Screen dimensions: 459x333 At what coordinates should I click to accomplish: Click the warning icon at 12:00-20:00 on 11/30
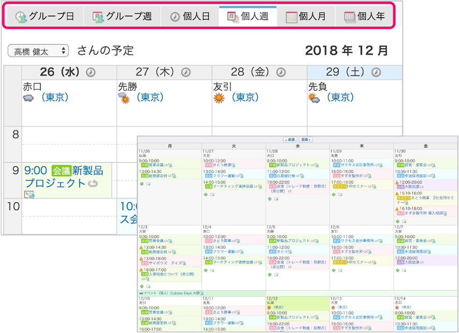397,183
